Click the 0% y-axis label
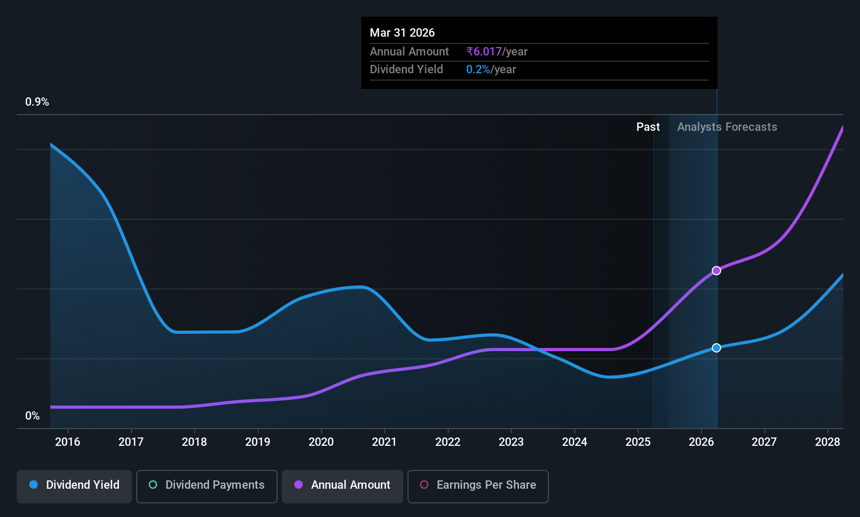 [x=32, y=416]
